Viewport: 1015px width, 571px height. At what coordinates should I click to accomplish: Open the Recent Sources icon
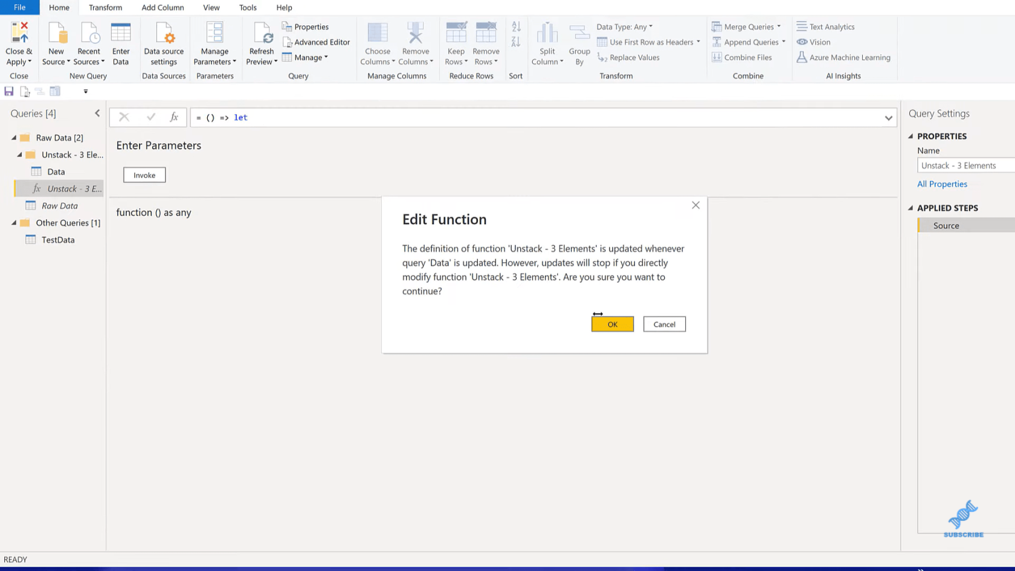coord(89,33)
